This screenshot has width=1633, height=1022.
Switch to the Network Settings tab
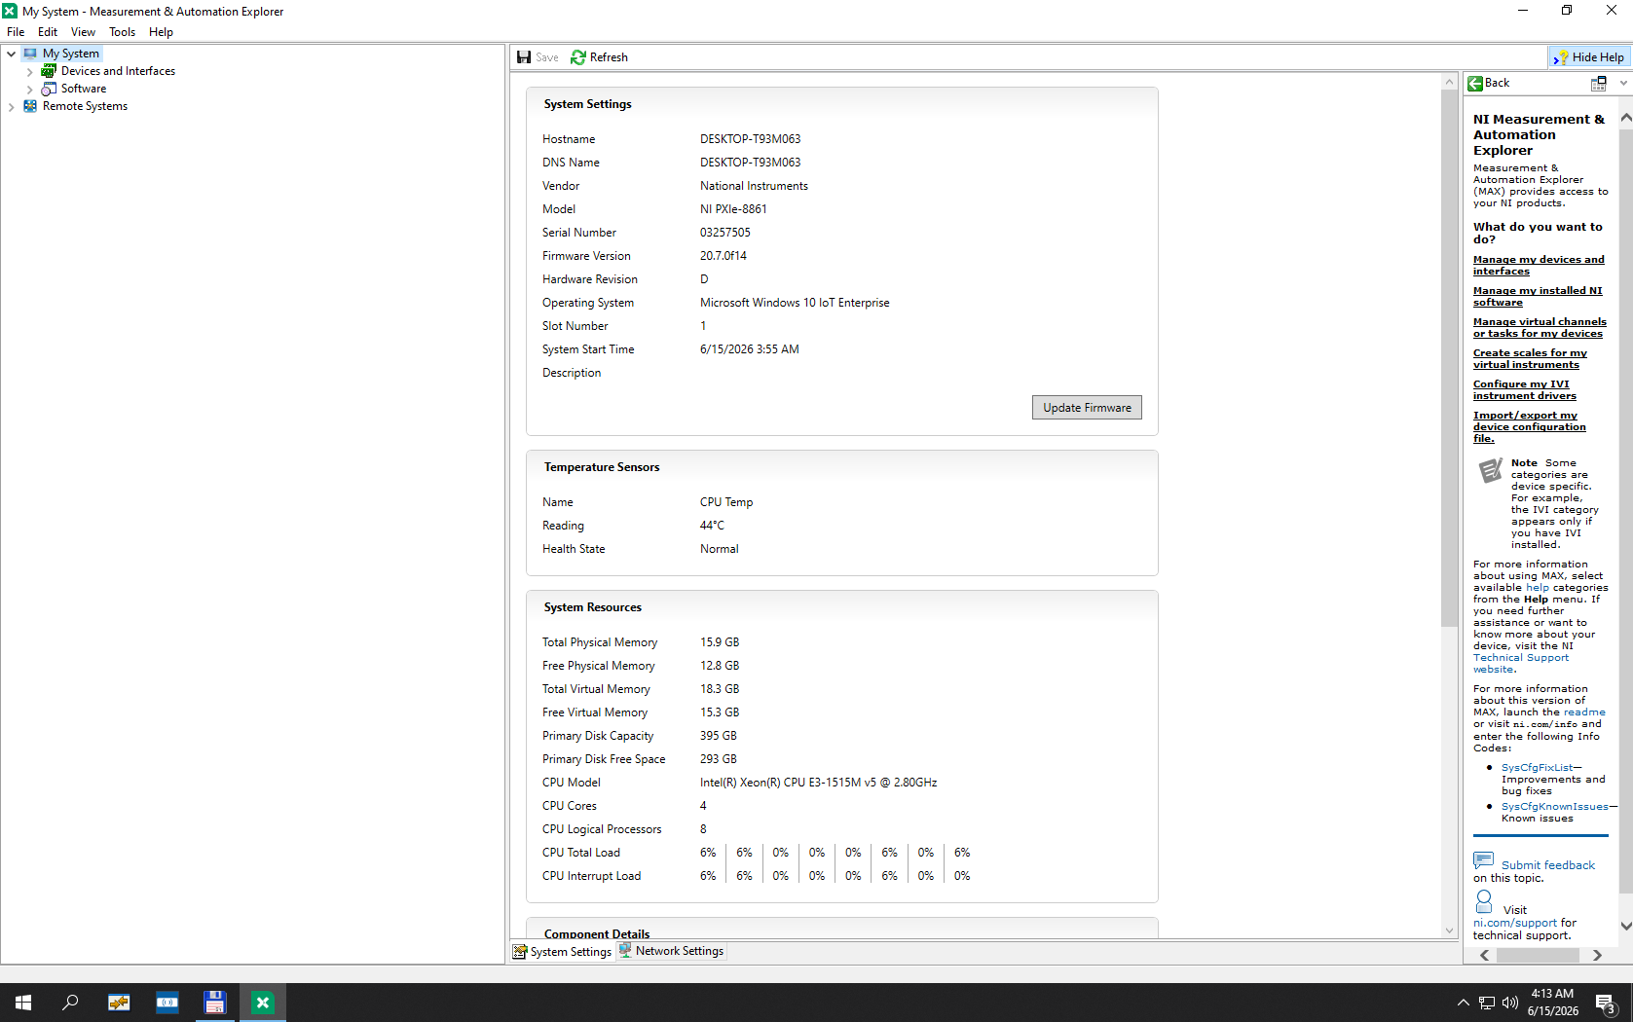click(x=671, y=951)
